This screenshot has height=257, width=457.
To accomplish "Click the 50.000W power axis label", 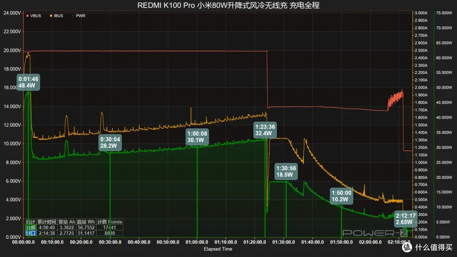I will tap(444, 87).
